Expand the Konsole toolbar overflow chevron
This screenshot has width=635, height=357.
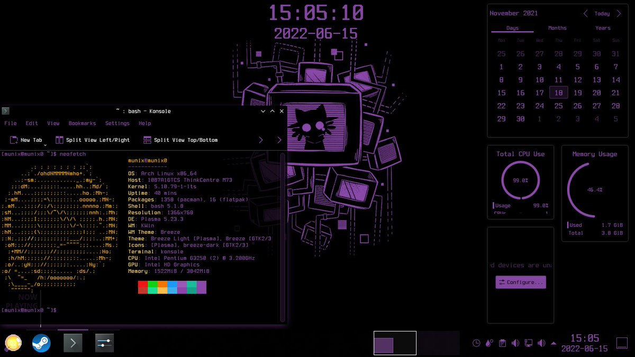point(260,140)
